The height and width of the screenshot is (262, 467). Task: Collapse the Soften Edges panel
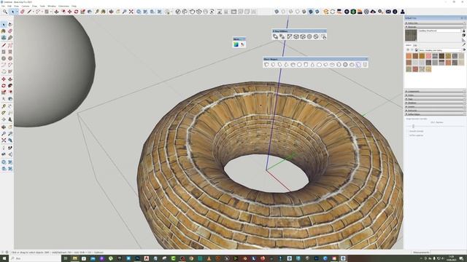point(435,114)
